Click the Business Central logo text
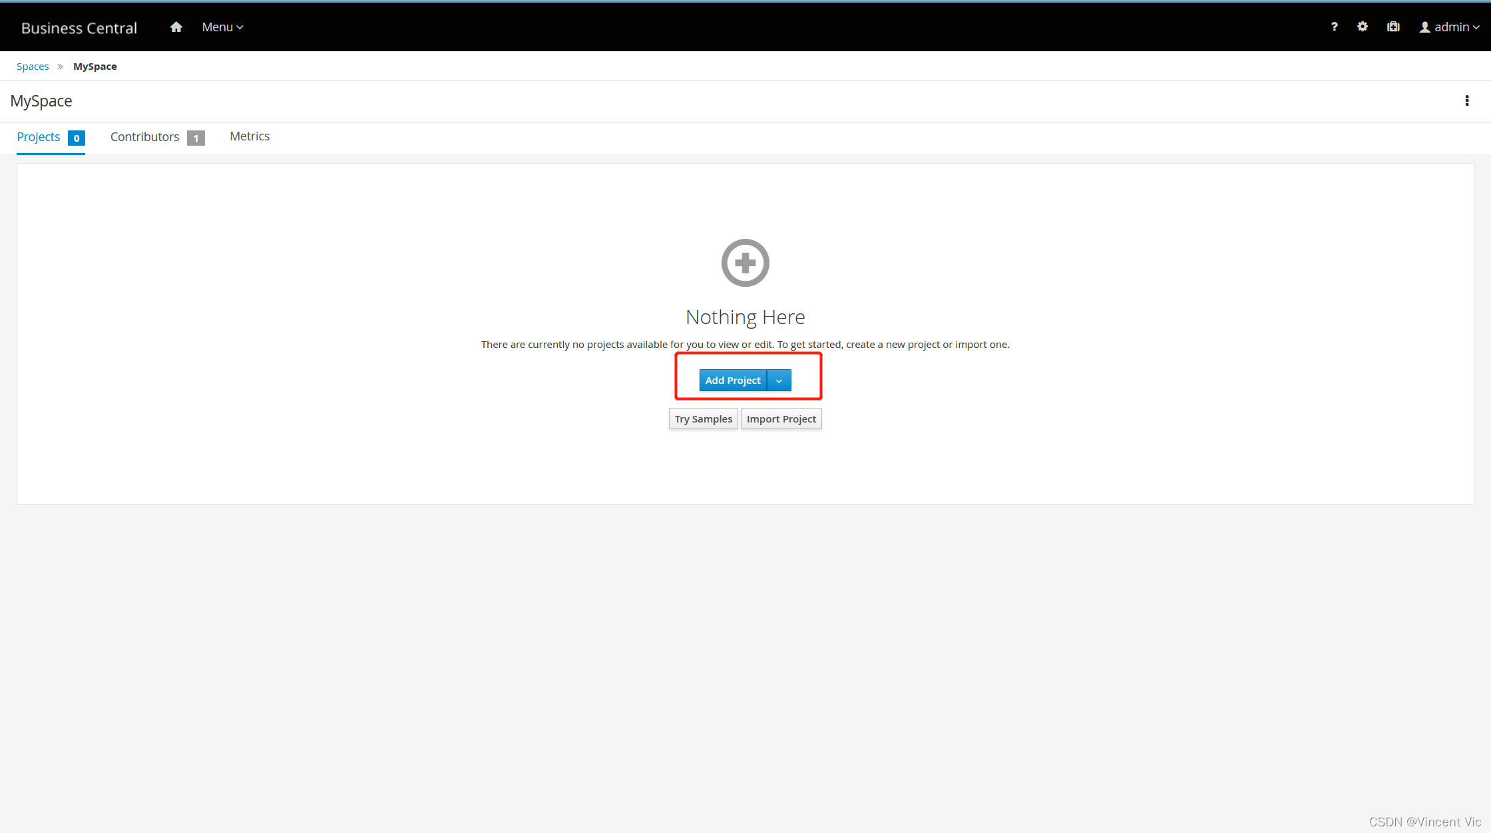This screenshot has height=833, width=1491. tap(79, 28)
